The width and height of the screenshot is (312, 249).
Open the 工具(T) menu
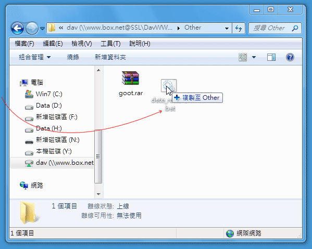[110, 44]
